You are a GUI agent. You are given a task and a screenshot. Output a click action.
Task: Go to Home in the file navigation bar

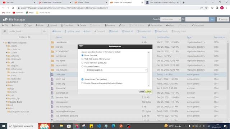[57, 31]
